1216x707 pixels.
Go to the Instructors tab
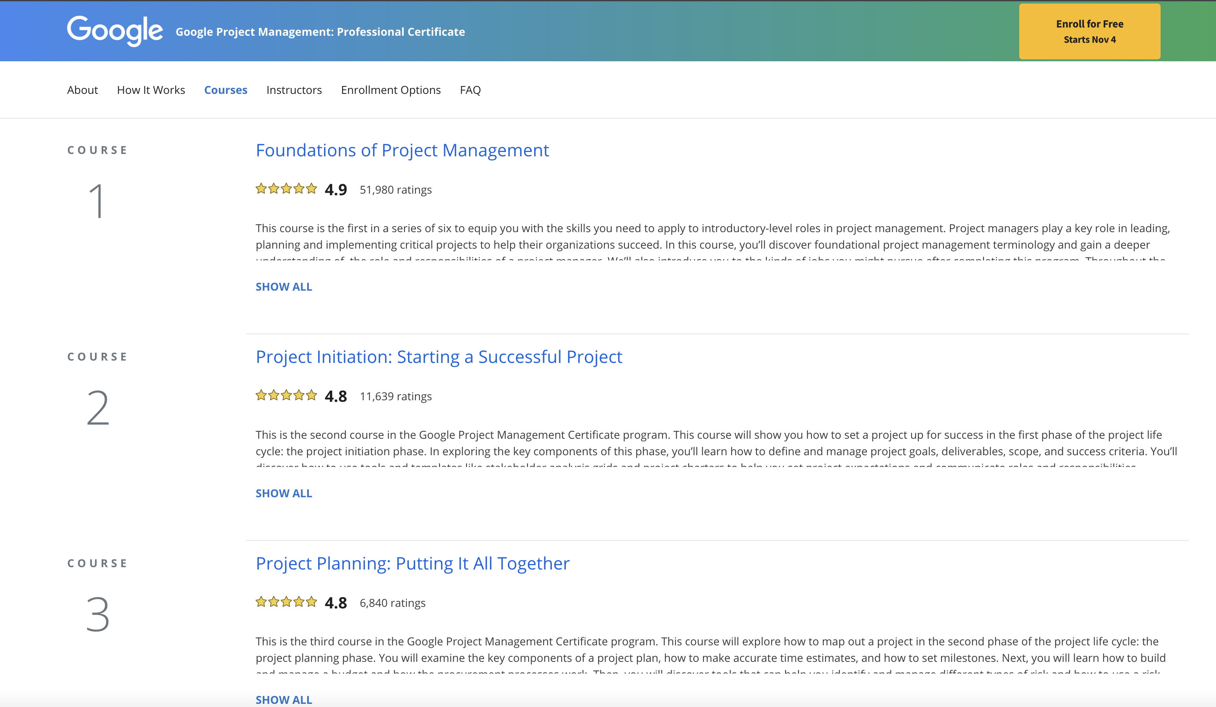(x=294, y=90)
